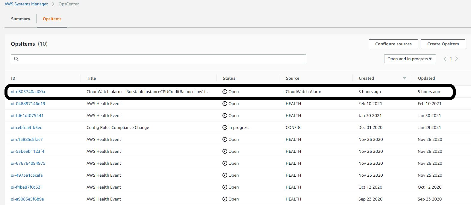
Task: Select the OpsItems tab
Action: coord(52,19)
